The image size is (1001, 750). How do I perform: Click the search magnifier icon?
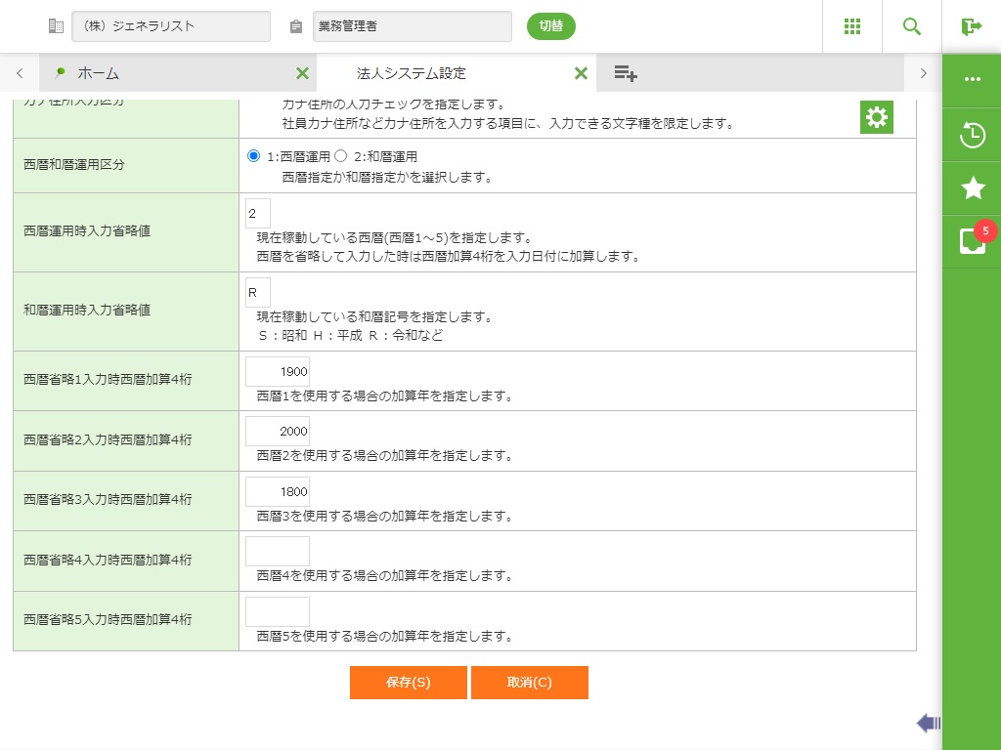pyautogui.click(x=912, y=26)
